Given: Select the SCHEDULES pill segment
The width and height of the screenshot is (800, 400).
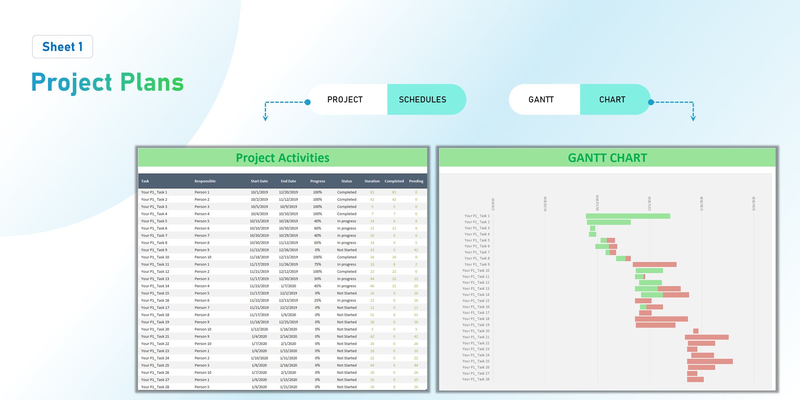Looking at the screenshot, I should [x=426, y=100].
